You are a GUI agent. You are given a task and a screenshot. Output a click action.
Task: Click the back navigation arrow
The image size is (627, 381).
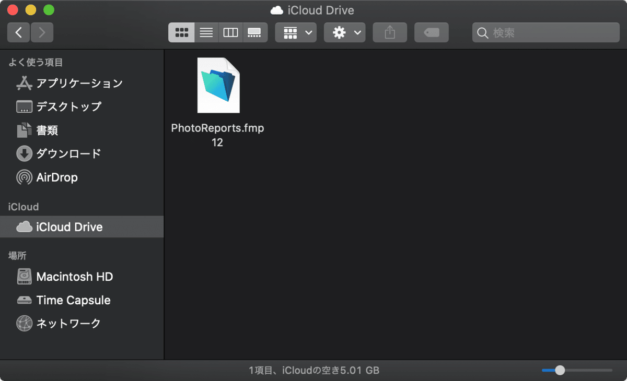pos(18,32)
